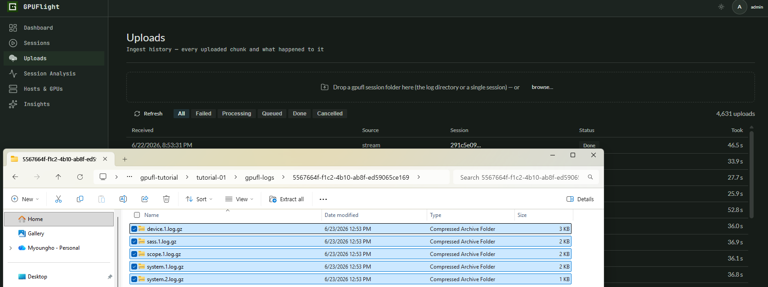The image size is (768, 287).
Task: Add a new Explorer tab
Action: click(x=125, y=159)
